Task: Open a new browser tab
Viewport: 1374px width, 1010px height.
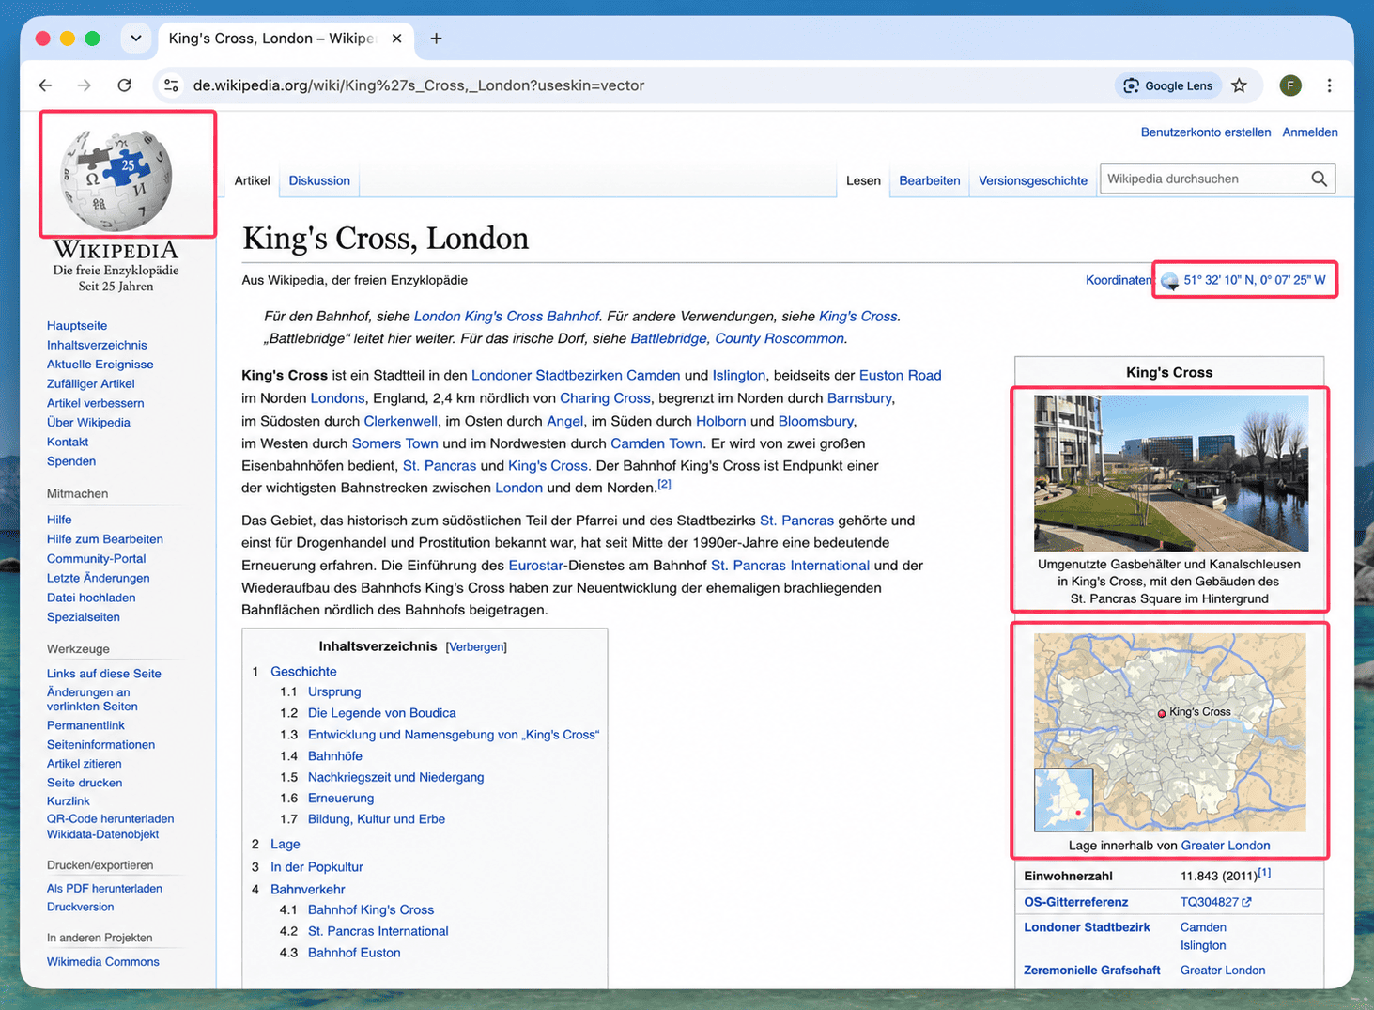Action: click(x=436, y=39)
